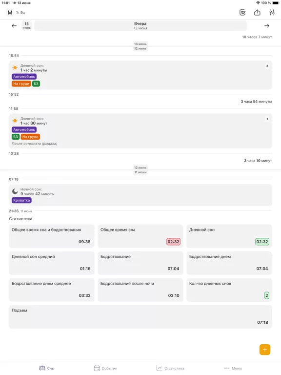Open the M child profile avatar
This screenshot has width=281, height=375.
point(10,12)
